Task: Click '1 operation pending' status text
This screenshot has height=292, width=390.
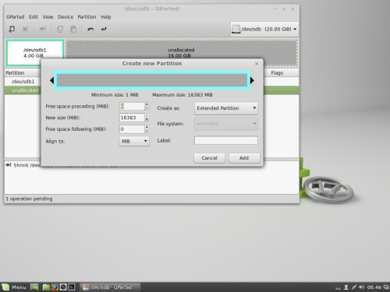Action: point(29,199)
